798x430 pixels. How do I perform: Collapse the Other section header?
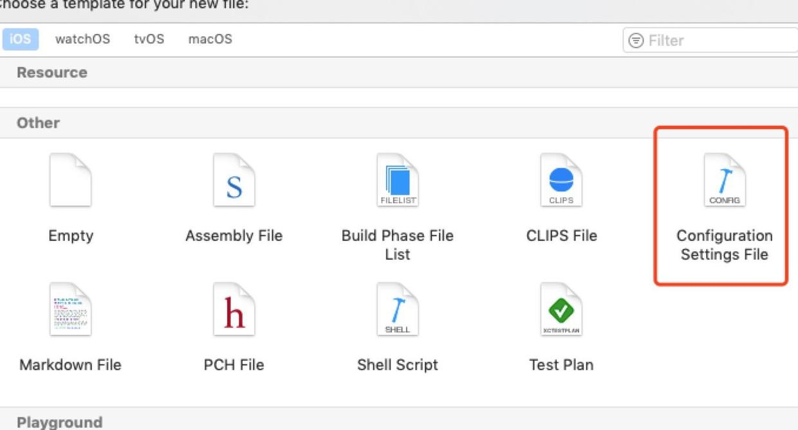(x=37, y=122)
